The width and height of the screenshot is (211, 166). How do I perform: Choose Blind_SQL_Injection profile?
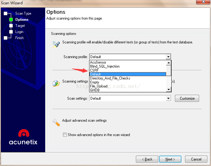pos(128,66)
